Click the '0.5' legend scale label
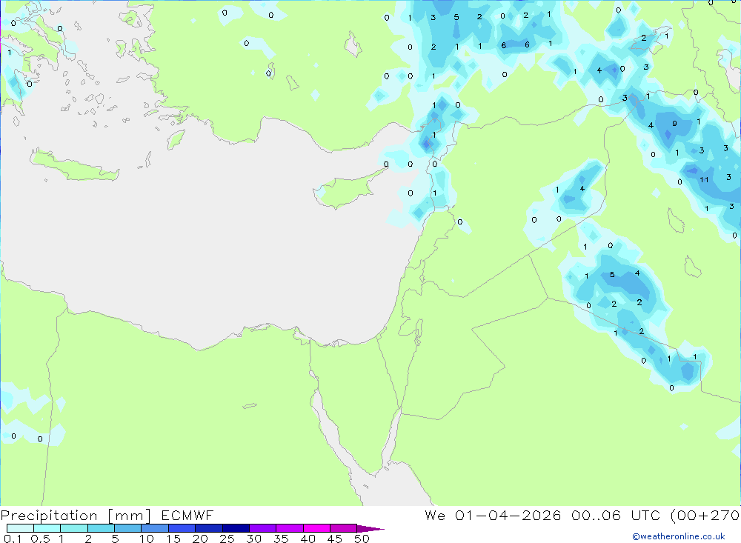The height and width of the screenshot is (543, 741). click(40, 539)
